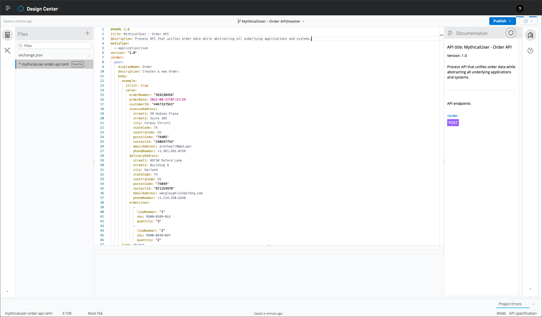The image size is (542, 317).
Task: Open settings dropdown chevron
Action: tap(531, 21)
